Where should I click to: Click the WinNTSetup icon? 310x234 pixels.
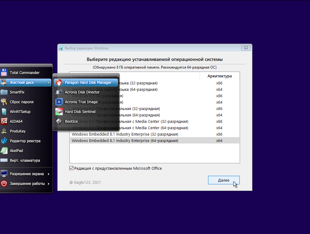[4, 112]
